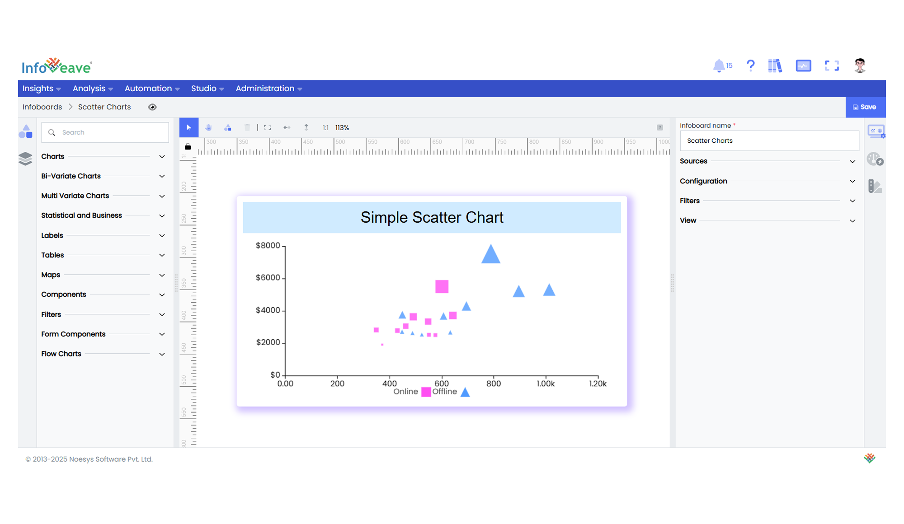Expand the Sources section
Viewport: 904px width, 524px height.
point(768,161)
